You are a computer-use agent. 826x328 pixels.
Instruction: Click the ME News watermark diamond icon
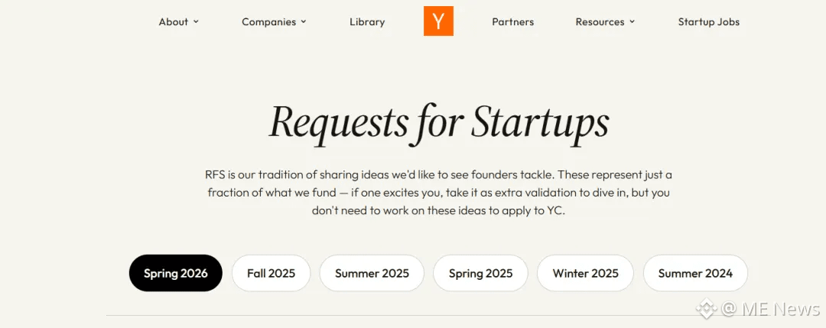(704, 310)
